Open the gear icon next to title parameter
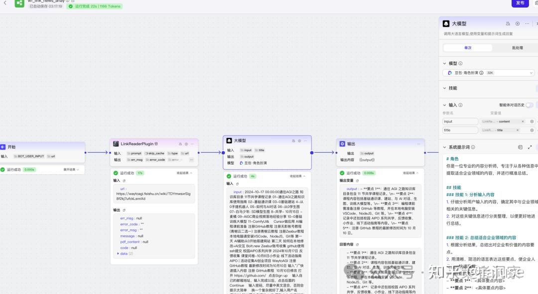The image size is (538, 294). point(532,130)
